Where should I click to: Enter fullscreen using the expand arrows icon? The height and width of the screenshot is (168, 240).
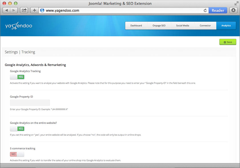(x=236, y=3)
